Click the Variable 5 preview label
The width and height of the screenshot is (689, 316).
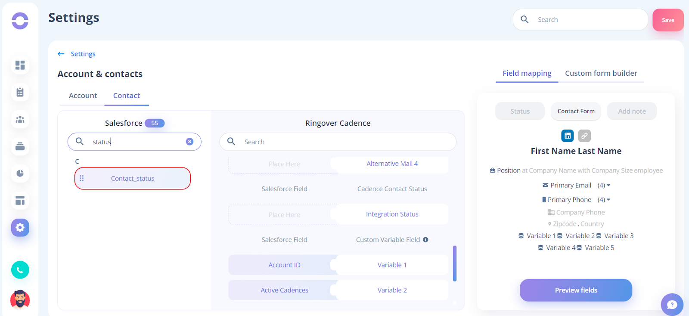point(599,248)
